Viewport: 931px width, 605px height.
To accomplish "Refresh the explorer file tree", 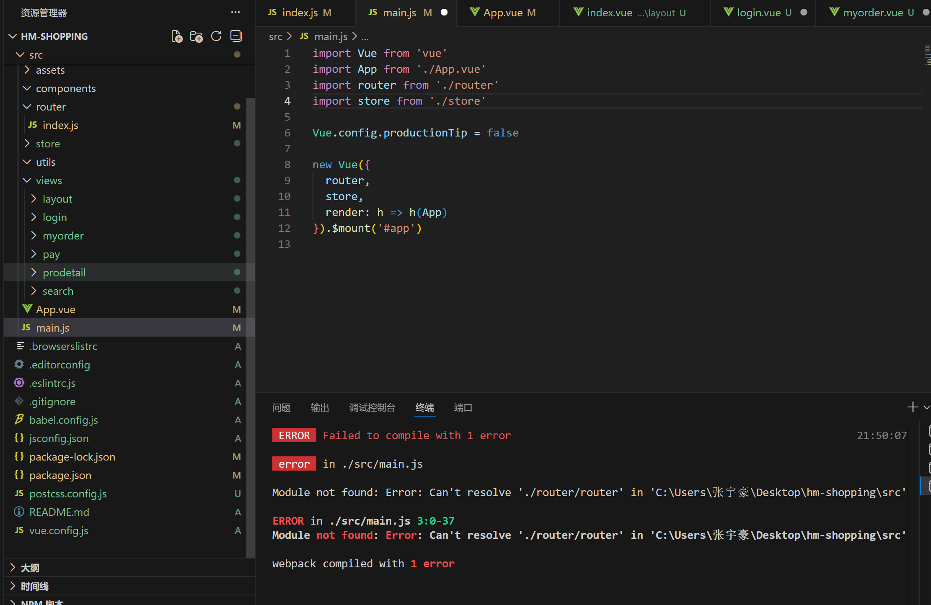I will click(216, 36).
